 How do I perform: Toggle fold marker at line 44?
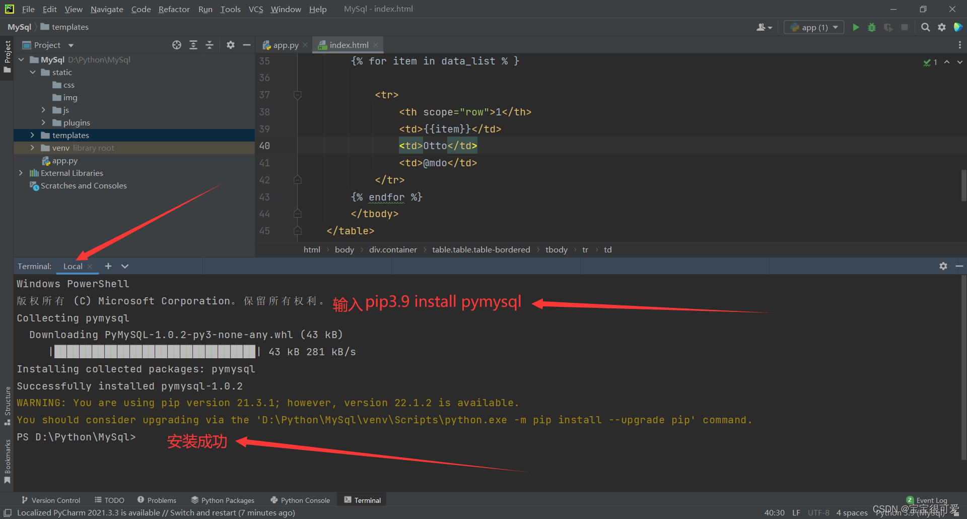coord(298,214)
